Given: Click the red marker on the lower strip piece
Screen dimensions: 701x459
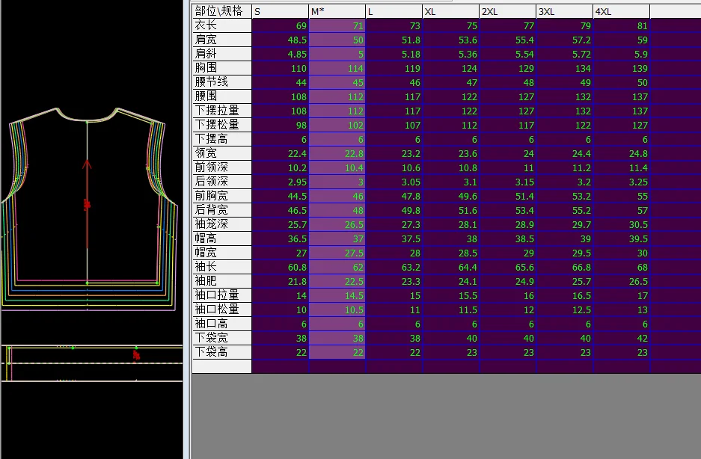Looking at the screenshot, I should [136, 355].
